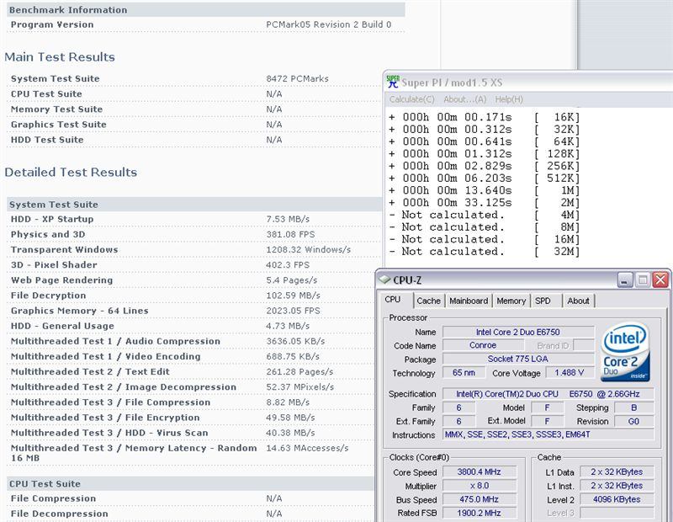Click PCMark05 Revision 2 Build 0 text
The image size is (673, 522).
328,24
